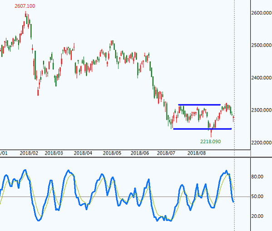Click the 2218.090 low price label
The image size is (272, 231).
210,142
